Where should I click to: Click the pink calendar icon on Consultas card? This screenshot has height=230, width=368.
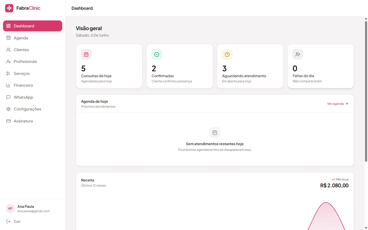click(x=86, y=54)
